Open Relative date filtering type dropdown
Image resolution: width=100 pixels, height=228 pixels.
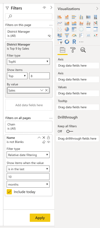[x=28, y=155]
